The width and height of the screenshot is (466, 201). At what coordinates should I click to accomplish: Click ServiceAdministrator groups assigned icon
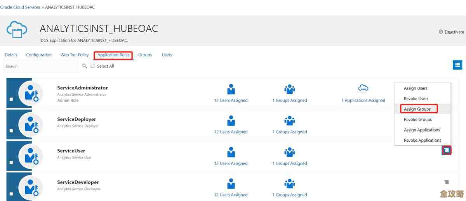[290, 89]
